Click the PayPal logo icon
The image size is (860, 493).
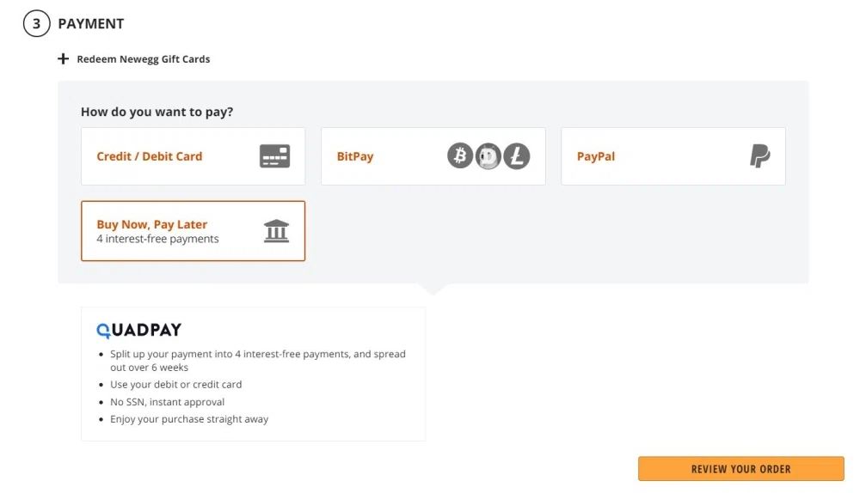point(759,156)
